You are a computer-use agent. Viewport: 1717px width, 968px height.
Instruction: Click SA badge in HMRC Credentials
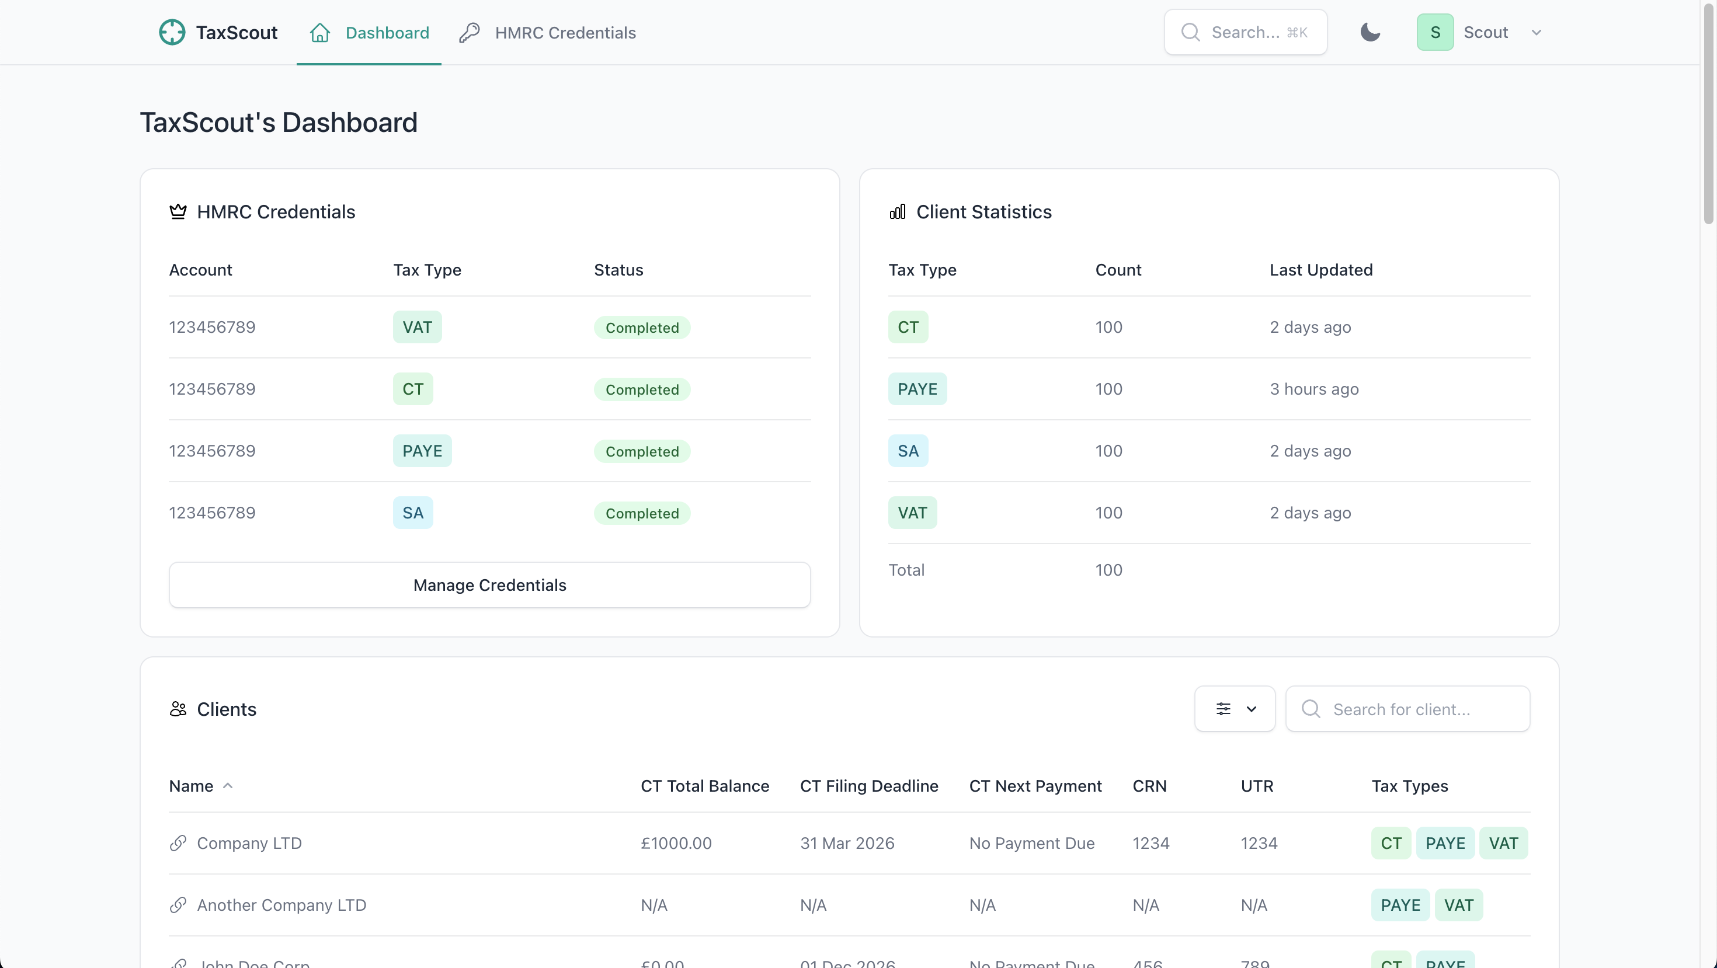412,513
